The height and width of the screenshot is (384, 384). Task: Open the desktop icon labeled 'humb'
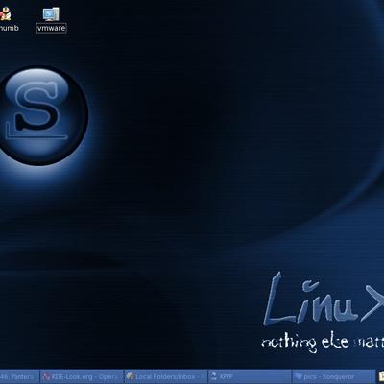tap(5, 14)
